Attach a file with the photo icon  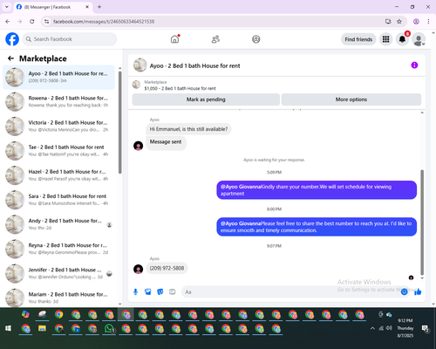pos(148,291)
